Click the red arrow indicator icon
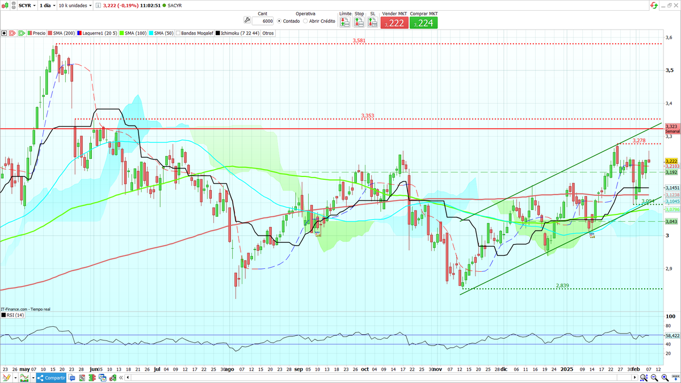The width and height of the screenshot is (681, 383). click(x=12, y=33)
